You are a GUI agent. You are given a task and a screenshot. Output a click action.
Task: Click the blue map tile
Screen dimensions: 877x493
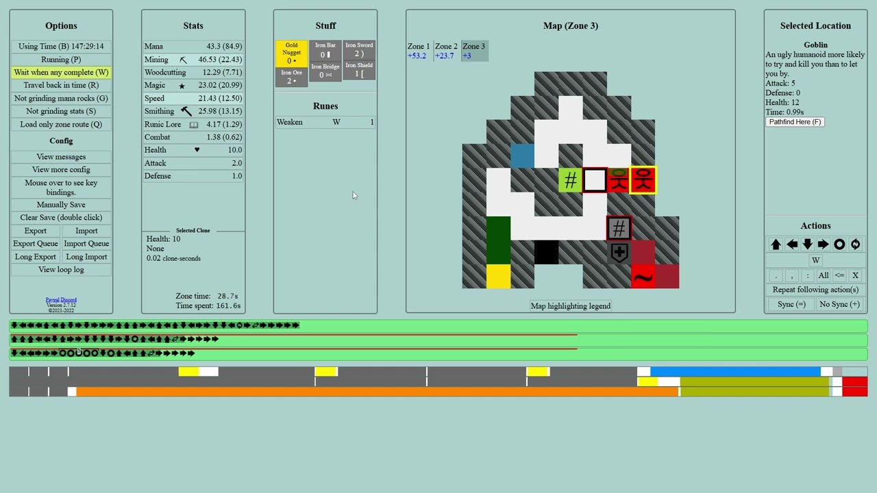(522, 156)
